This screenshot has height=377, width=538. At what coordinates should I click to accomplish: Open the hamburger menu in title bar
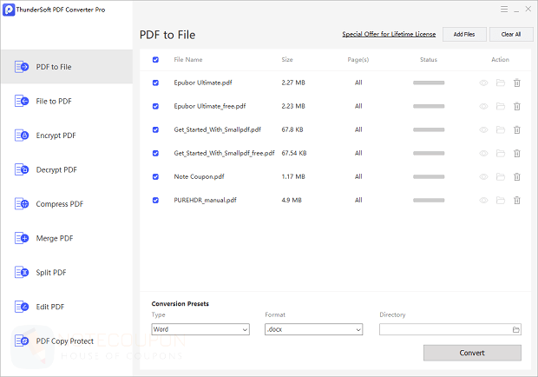[x=504, y=9]
